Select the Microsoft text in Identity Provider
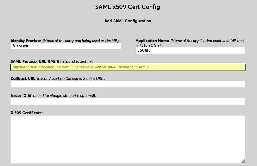 (20, 46)
